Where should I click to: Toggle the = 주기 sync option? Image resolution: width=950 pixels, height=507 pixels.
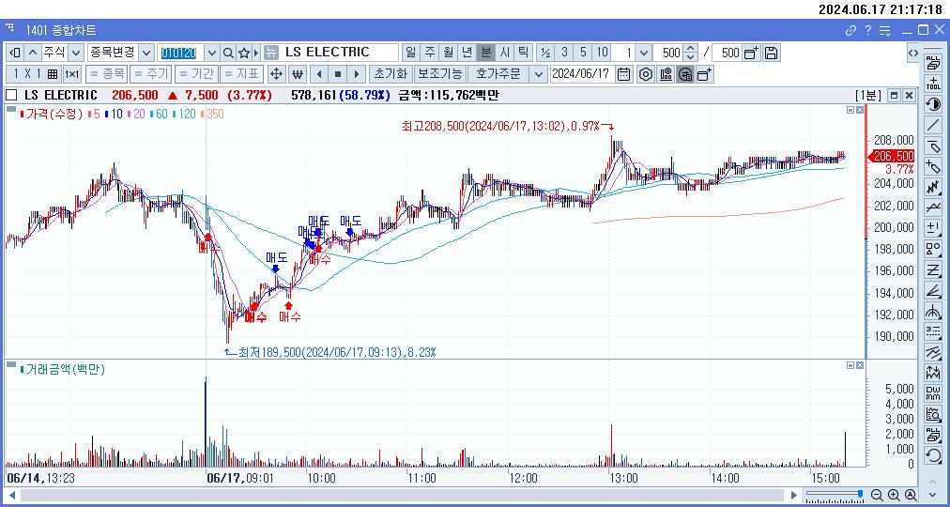151,74
